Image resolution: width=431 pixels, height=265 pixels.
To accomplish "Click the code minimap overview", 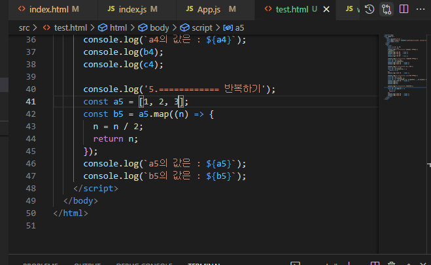I will (404, 67).
